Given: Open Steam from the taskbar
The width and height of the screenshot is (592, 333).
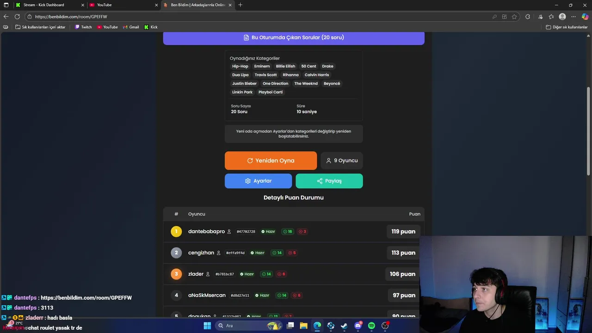Looking at the screenshot, I should [x=344, y=326].
